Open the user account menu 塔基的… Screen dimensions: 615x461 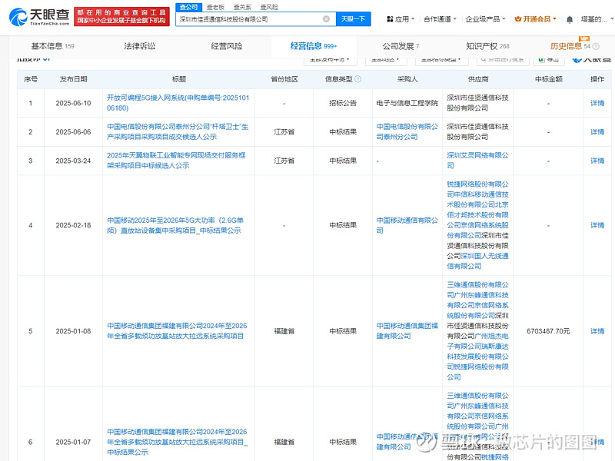(597, 18)
